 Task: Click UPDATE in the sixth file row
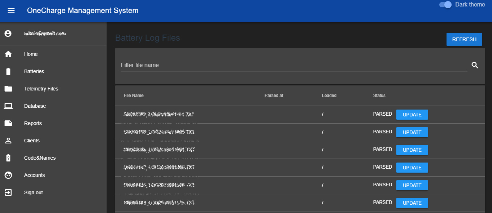(412, 203)
